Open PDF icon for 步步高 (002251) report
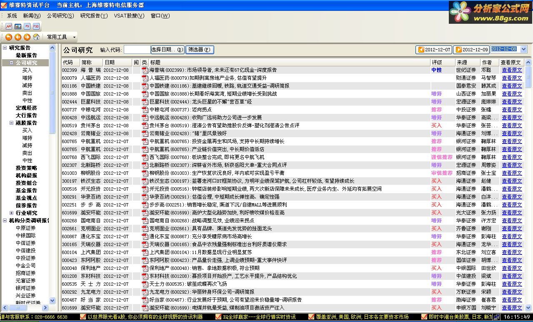533x322 pixels. tap(145, 205)
